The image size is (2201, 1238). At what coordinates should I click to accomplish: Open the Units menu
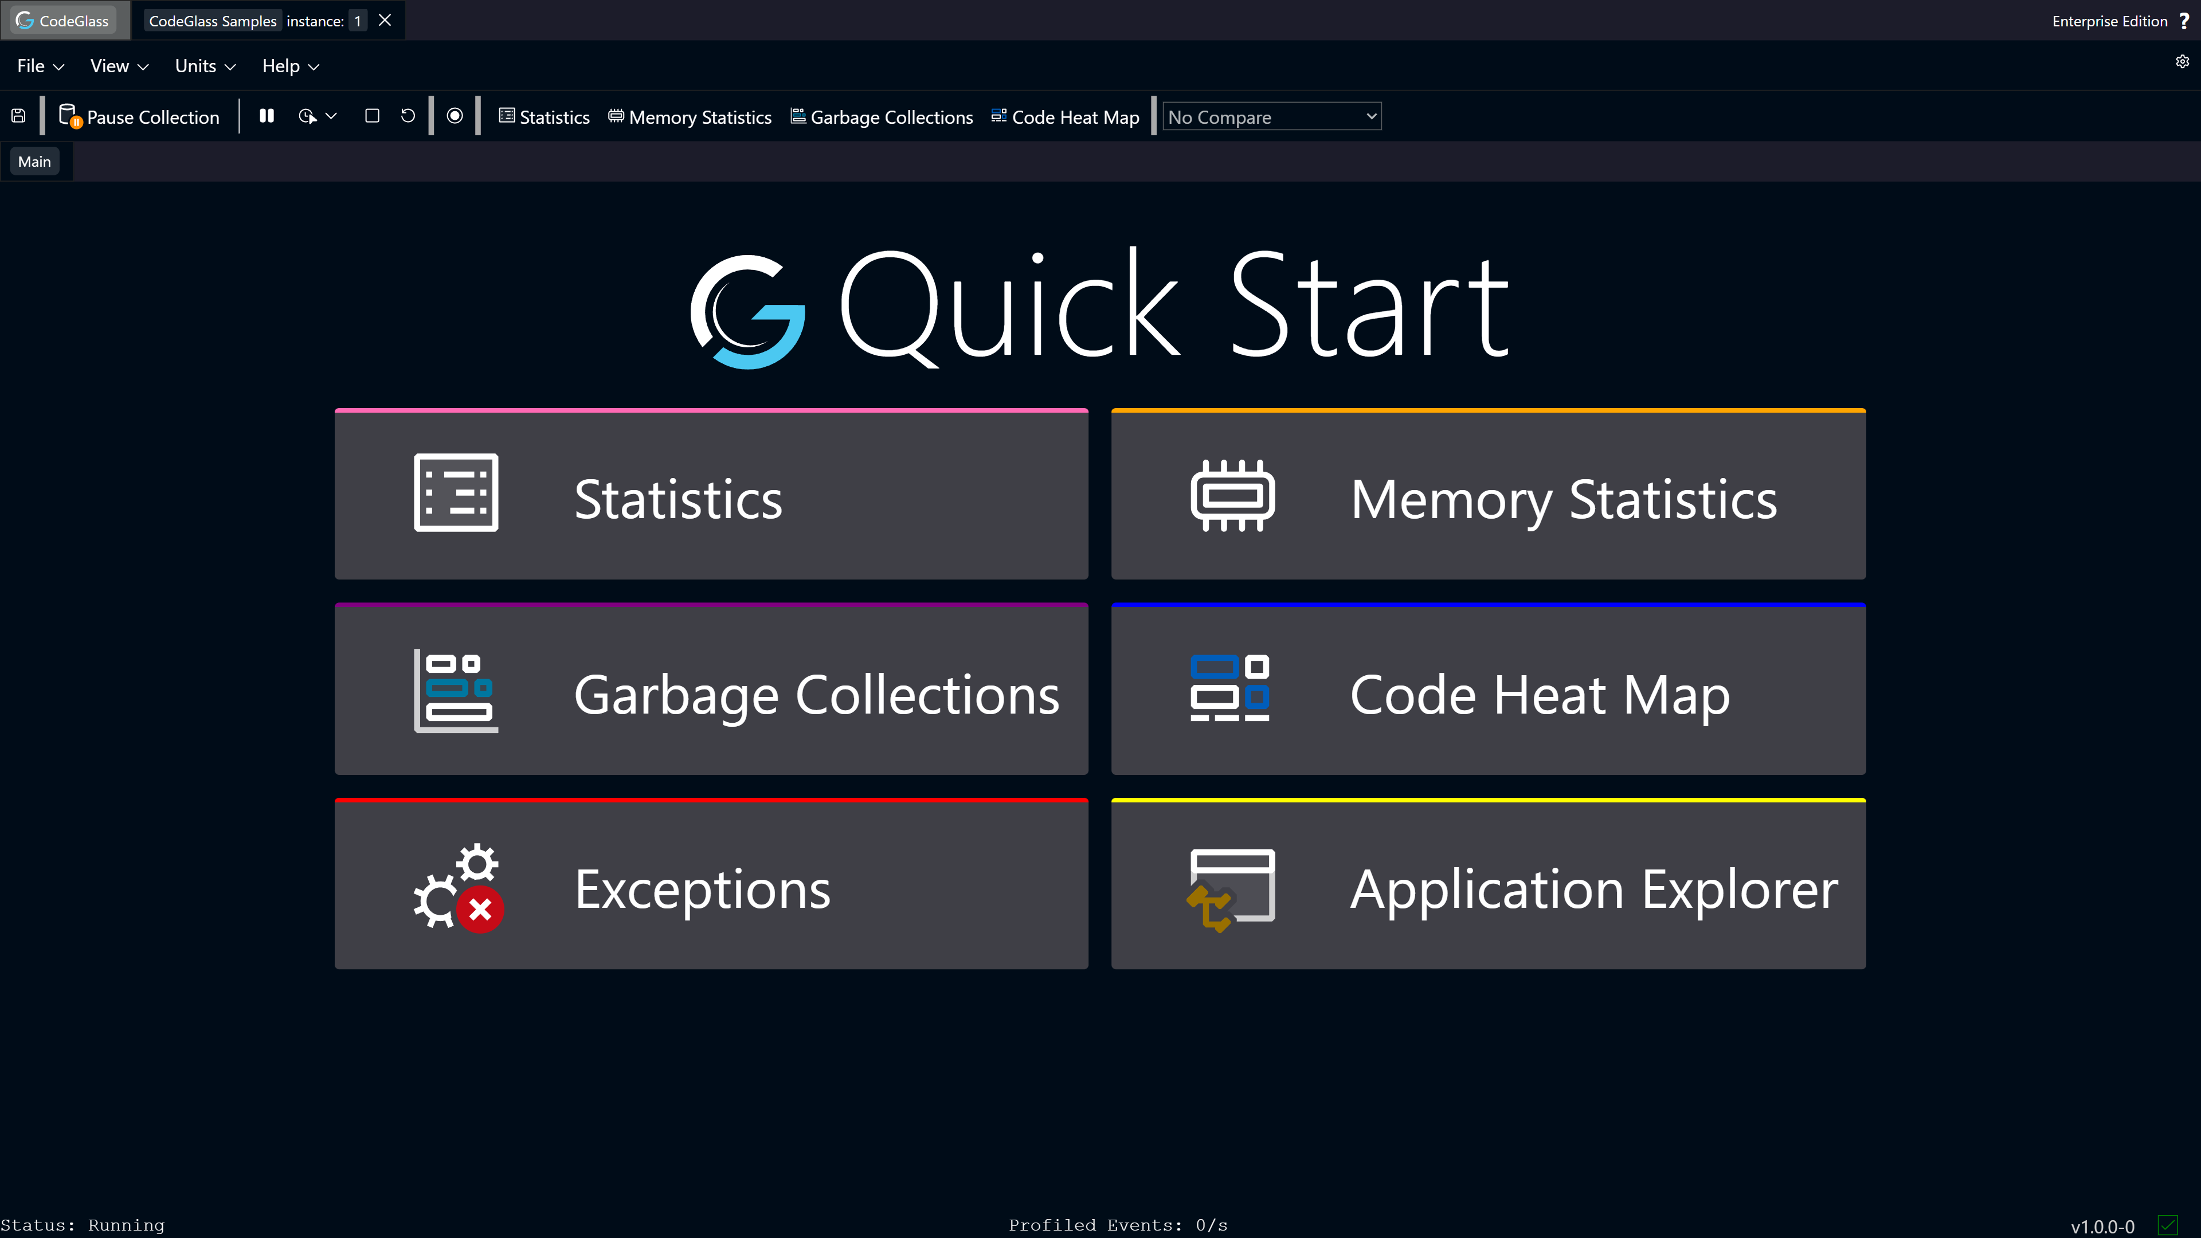coord(205,66)
